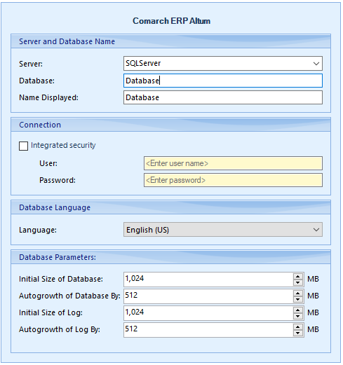Select the user name input field
Viewport: 343px width, 365px height.
(233, 163)
